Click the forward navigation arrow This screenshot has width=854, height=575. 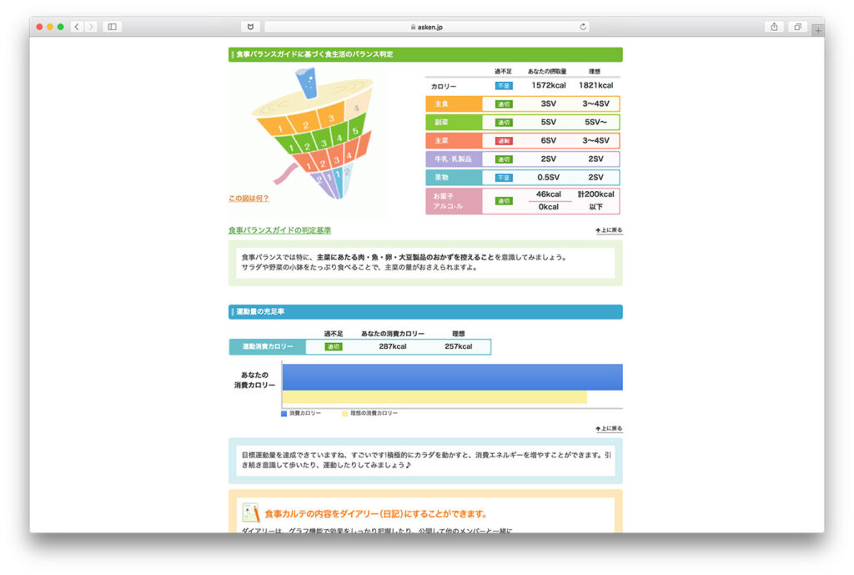tap(91, 27)
